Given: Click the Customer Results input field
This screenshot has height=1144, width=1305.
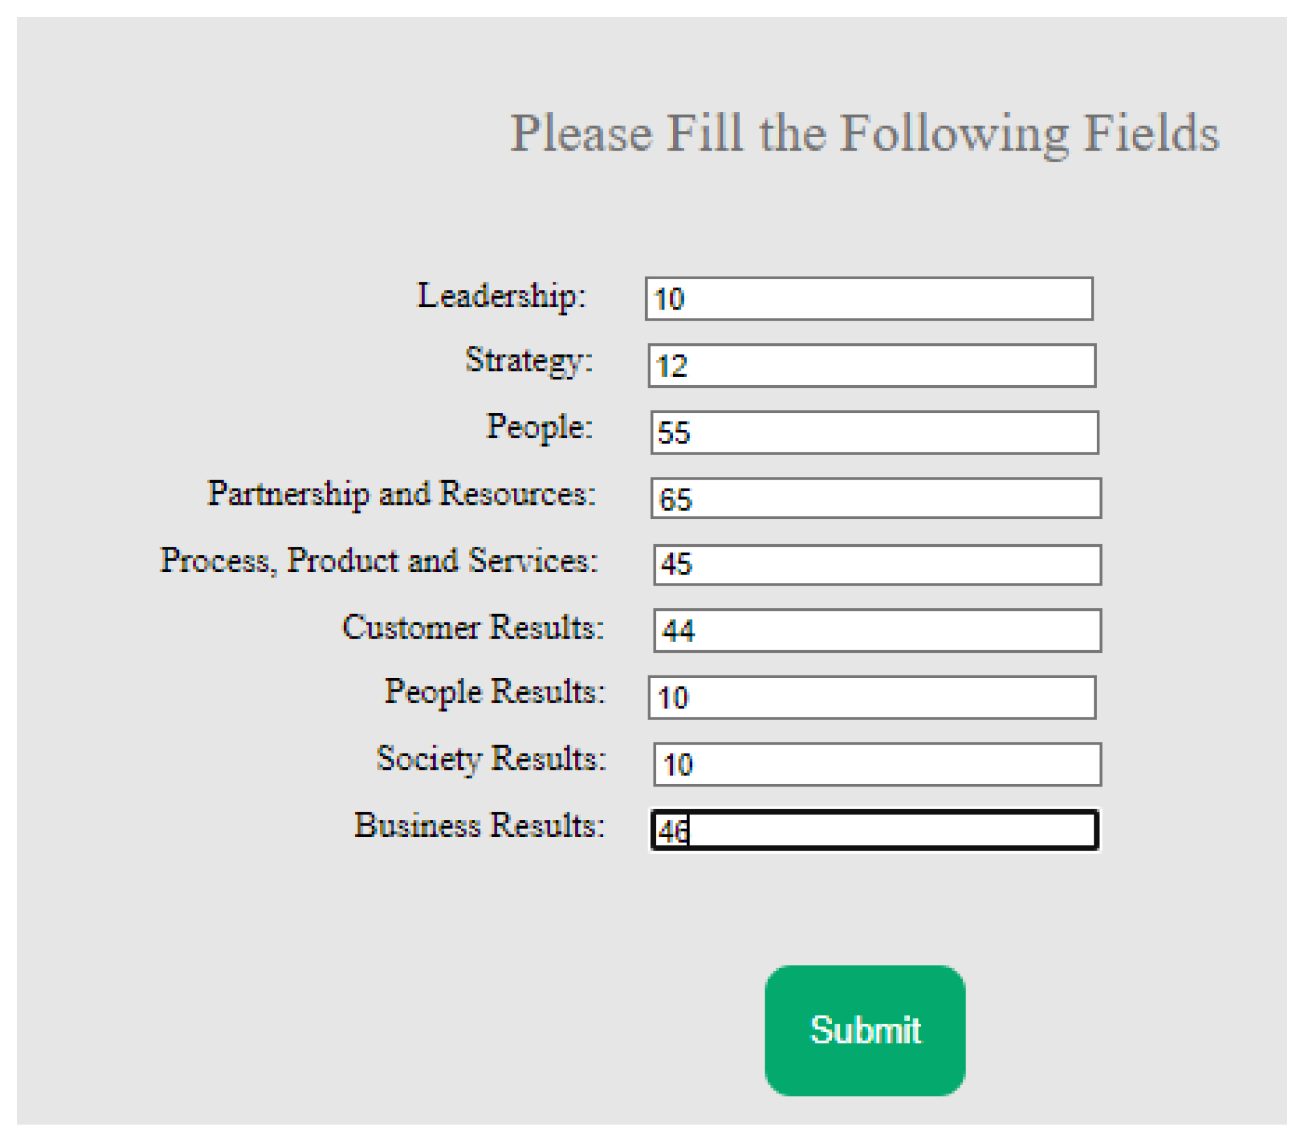Looking at the screenshot, I should tap(876, 630).
